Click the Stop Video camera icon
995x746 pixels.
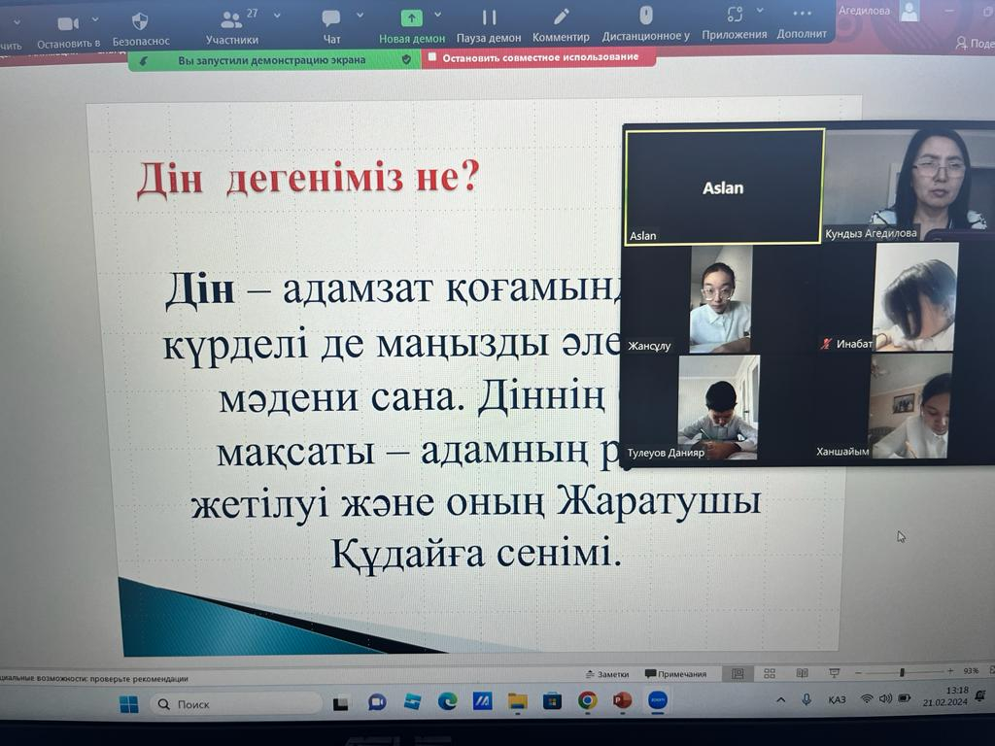tap(68, 23)
